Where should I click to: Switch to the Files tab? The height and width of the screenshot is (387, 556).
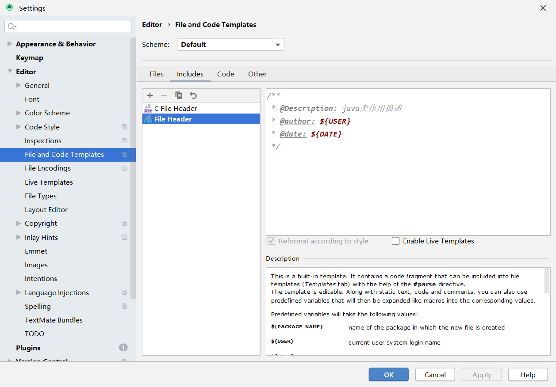click(x=157, y=74)
